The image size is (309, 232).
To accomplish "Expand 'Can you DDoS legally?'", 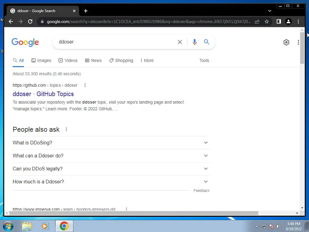I will click(x=111, y=169).
